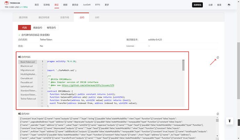The width and height of the screenshot is (240, 140).
Task: Open the BlackList.sol file
Action: point(27,66)
